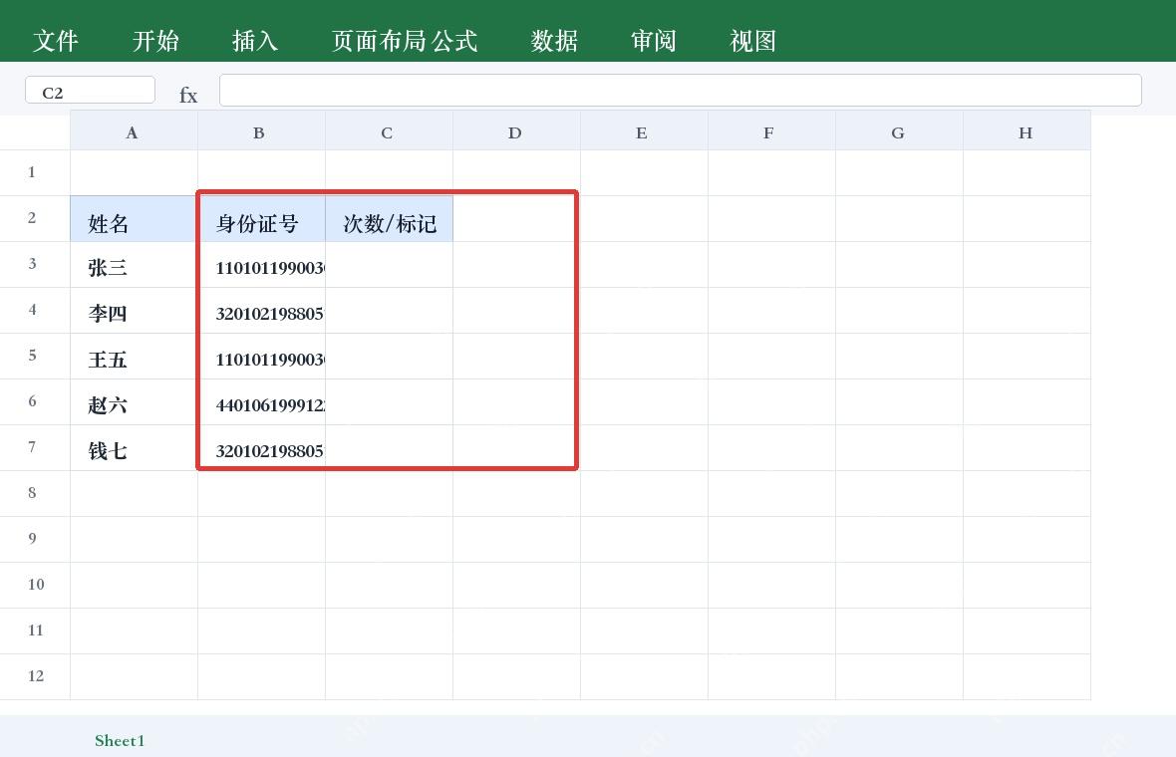This screenshot has width=1176, height=757.
Task: Select 李四's ID number cell
Action: pos(261,311)
